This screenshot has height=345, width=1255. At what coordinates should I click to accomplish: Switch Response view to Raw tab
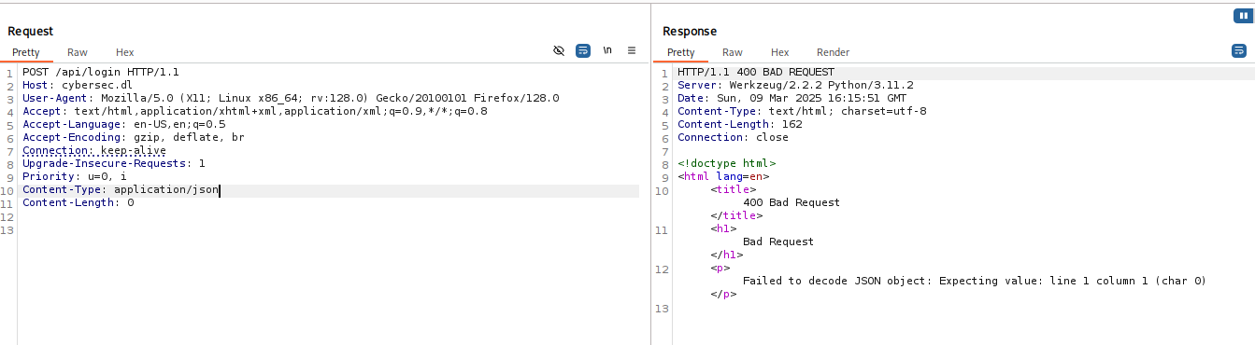click(733, 53)
